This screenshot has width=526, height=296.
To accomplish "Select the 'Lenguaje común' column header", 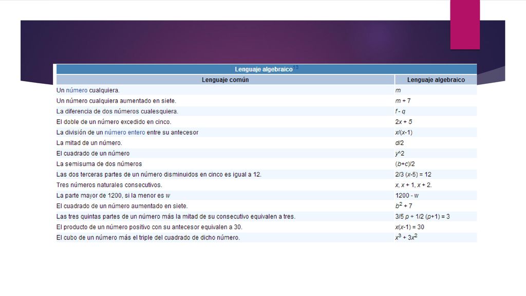I will [225, 80].
